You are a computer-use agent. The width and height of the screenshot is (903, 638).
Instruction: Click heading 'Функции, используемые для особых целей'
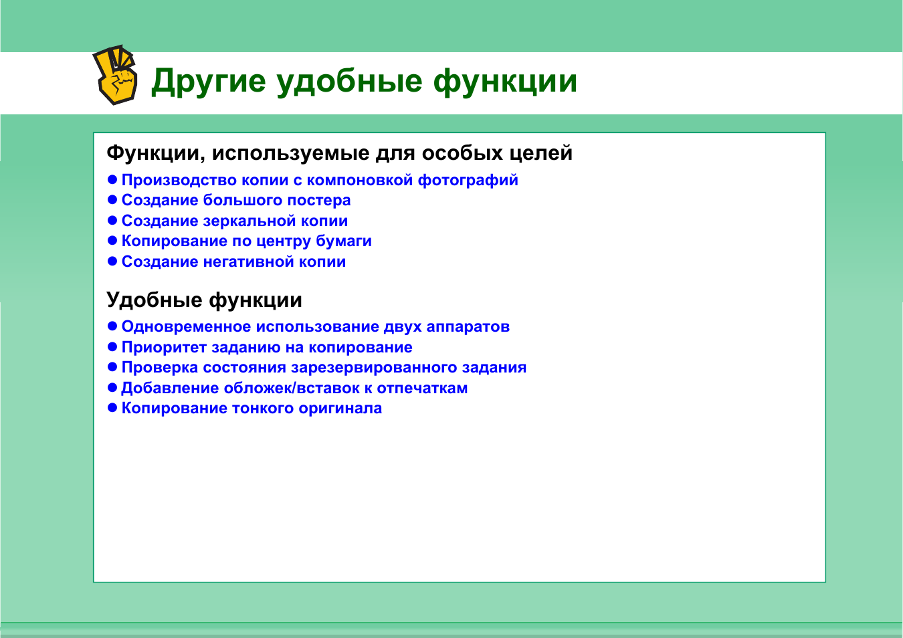point(340,153)
